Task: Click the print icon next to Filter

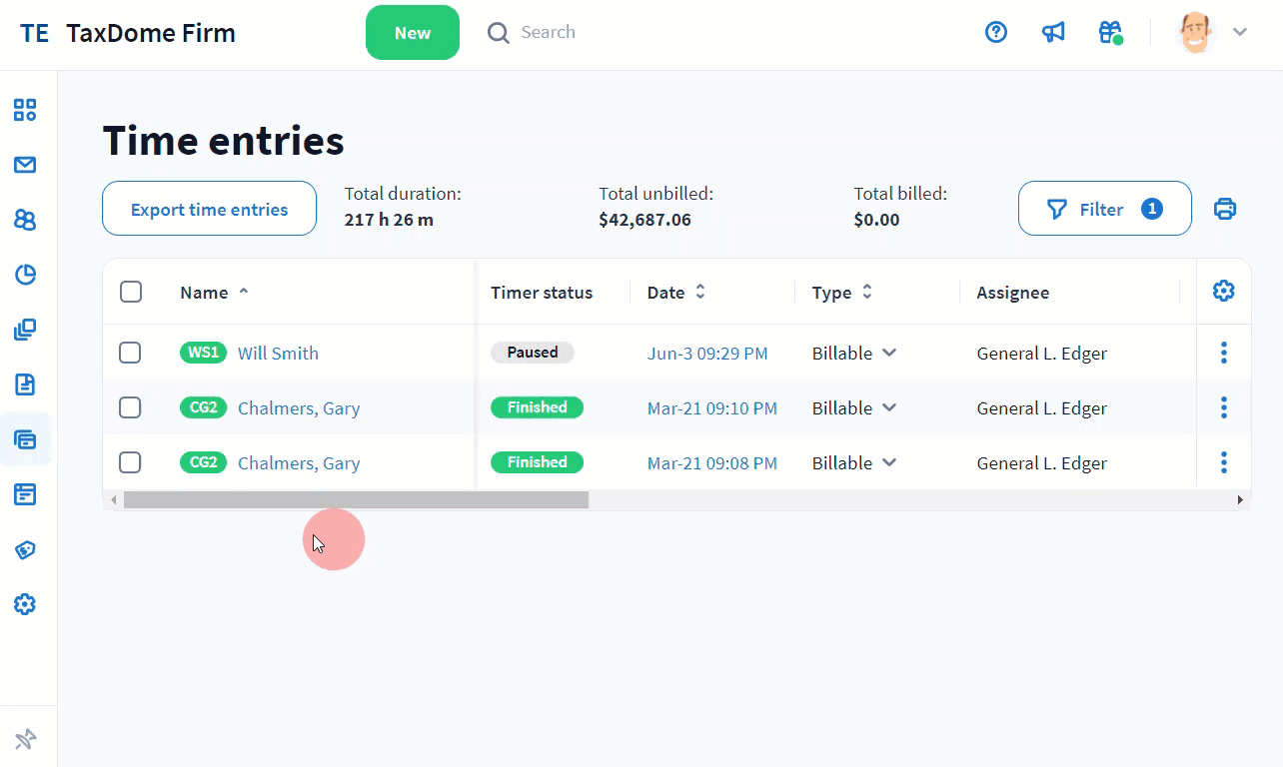Action: click(x=1224, y=209)
